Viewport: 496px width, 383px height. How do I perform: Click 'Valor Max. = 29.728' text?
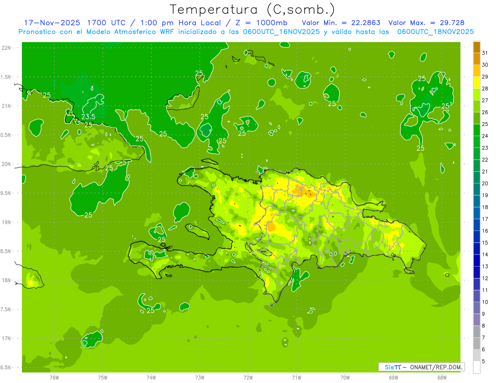tap(426, 23)
